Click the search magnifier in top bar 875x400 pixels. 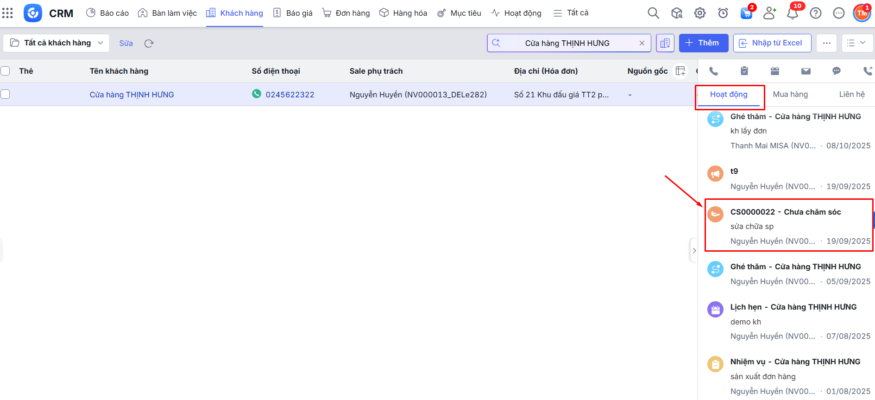653,13
